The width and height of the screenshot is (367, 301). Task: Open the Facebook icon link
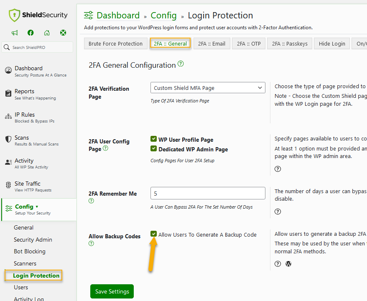[31, 33]
